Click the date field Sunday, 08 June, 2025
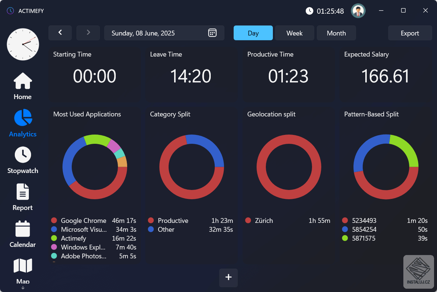The height and width of the screenshot is (292, 437). tap(164, 33)
